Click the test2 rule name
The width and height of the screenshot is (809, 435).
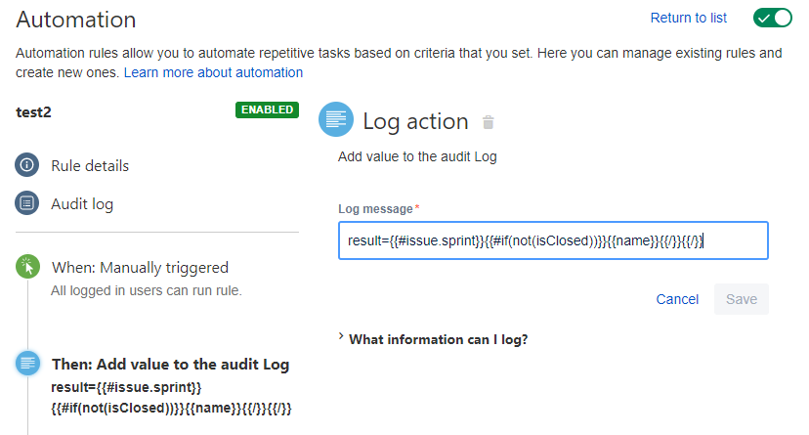click(x=33, y=112)
